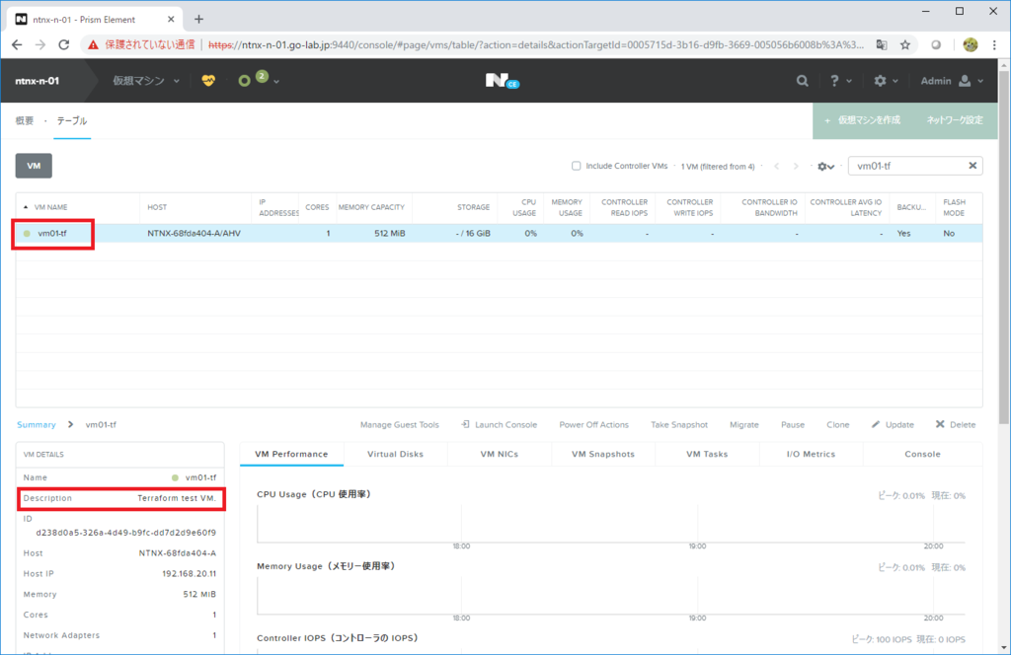The height and width of the screenshot is (655, 1011).
Task: Click 仮想マシンを作成 button
Action: click(862, 120)
